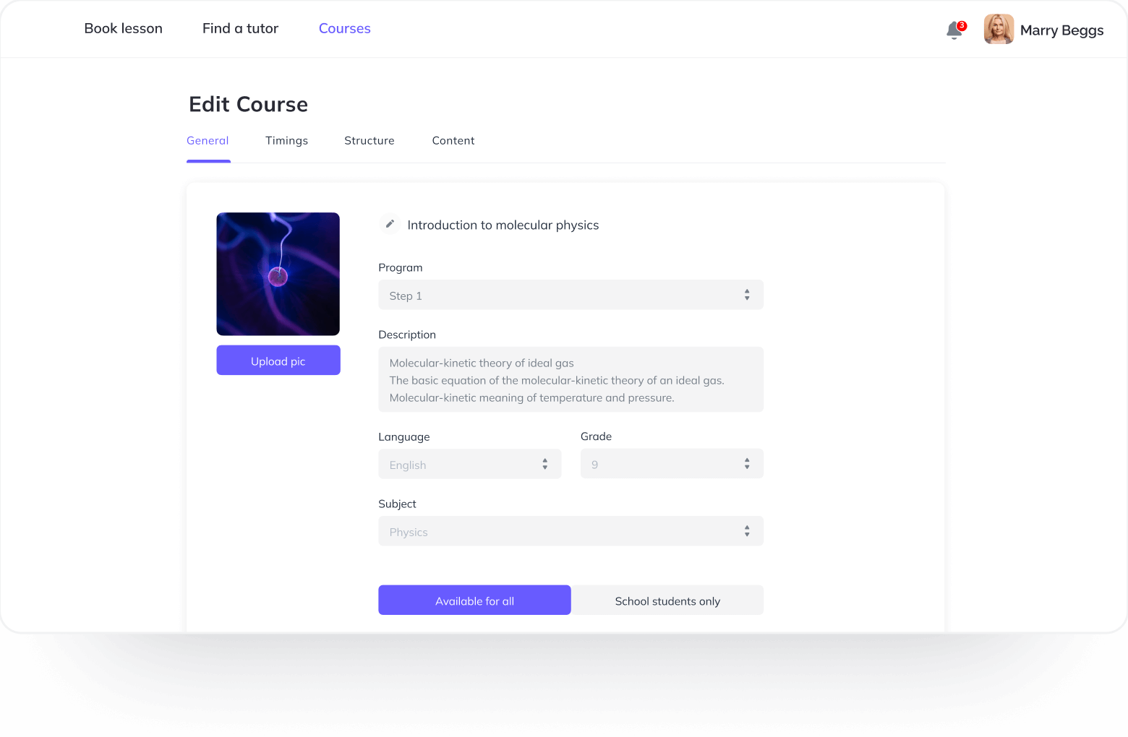Open Find a tutor navigation link
1128x737 pixels.
pos(240,28)
